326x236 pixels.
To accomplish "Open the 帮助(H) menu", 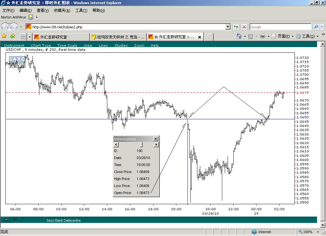I will (99, 10).
